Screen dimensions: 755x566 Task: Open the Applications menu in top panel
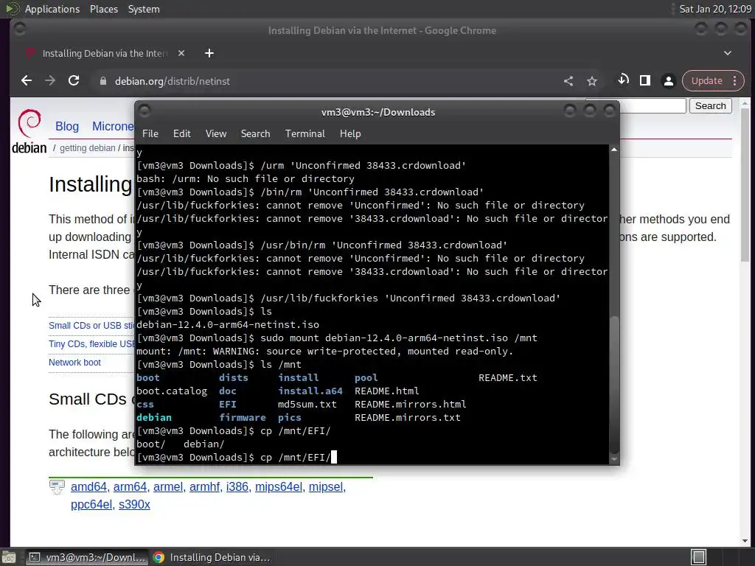click(x=52, y=9)
